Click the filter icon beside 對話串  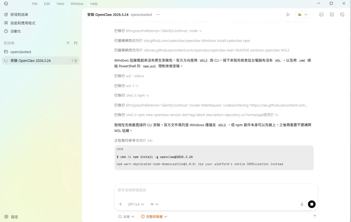click(x=68, y=43)
